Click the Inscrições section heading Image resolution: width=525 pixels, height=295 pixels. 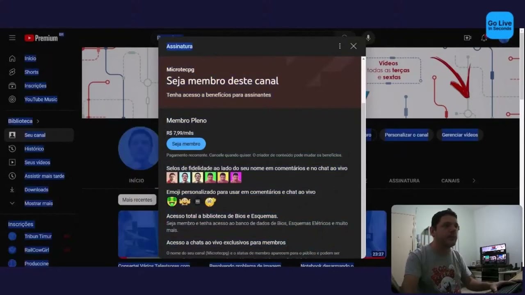[x=21, y=224]
